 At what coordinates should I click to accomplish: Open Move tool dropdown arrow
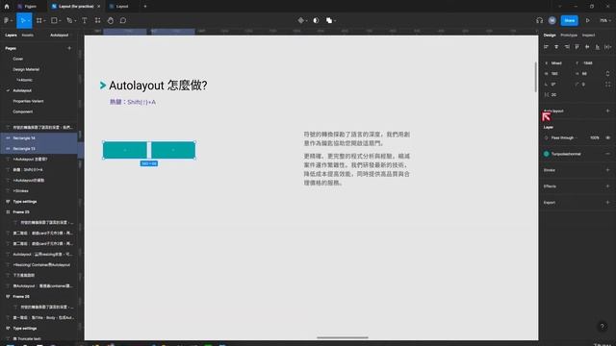(x=29, y=21)
